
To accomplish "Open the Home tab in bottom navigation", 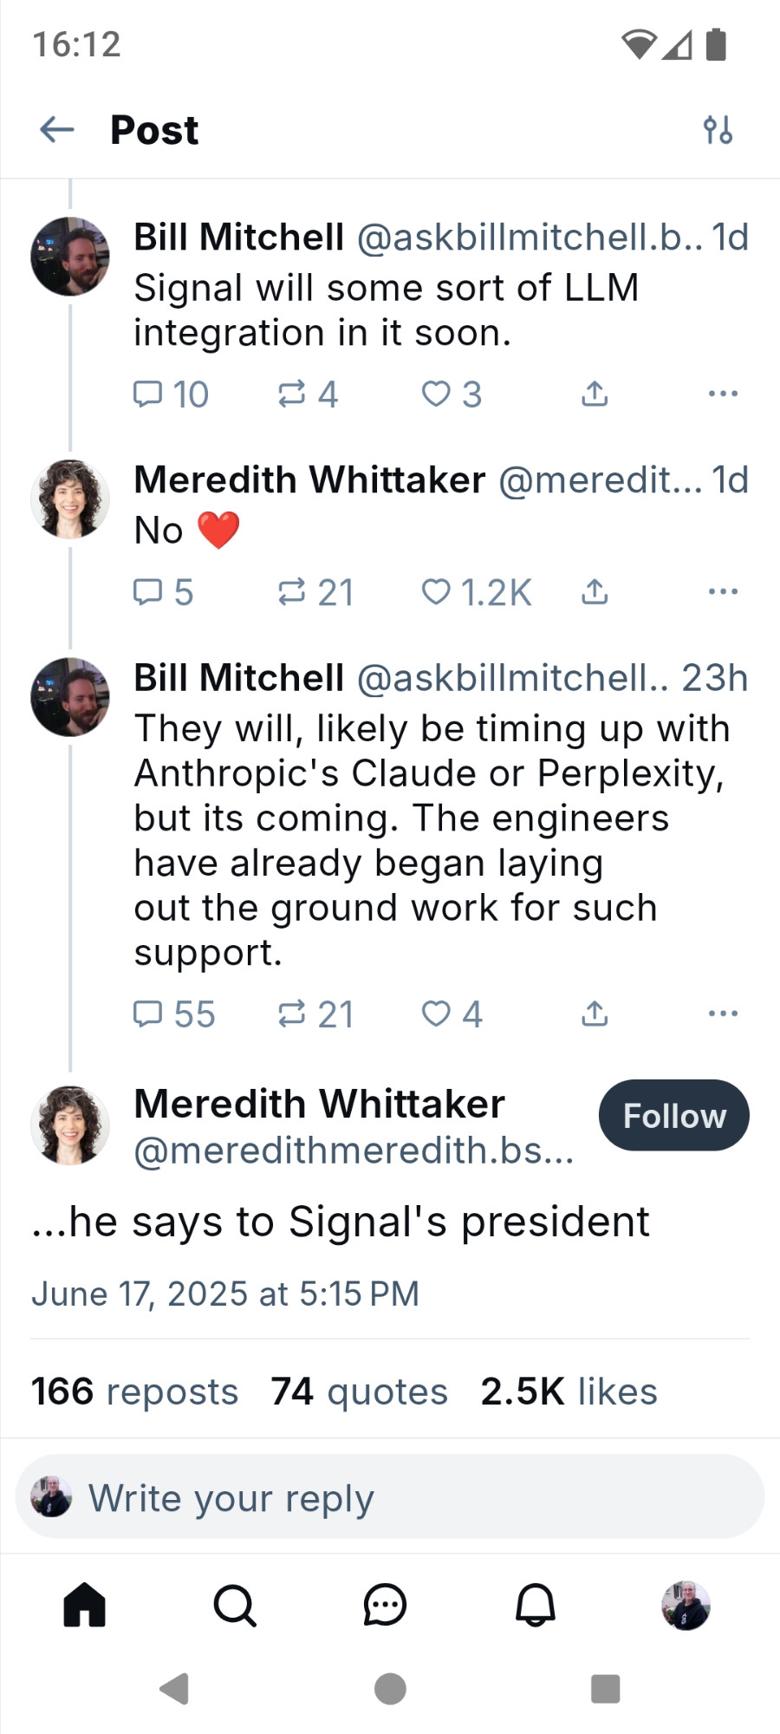I will tap(85, 1605).
